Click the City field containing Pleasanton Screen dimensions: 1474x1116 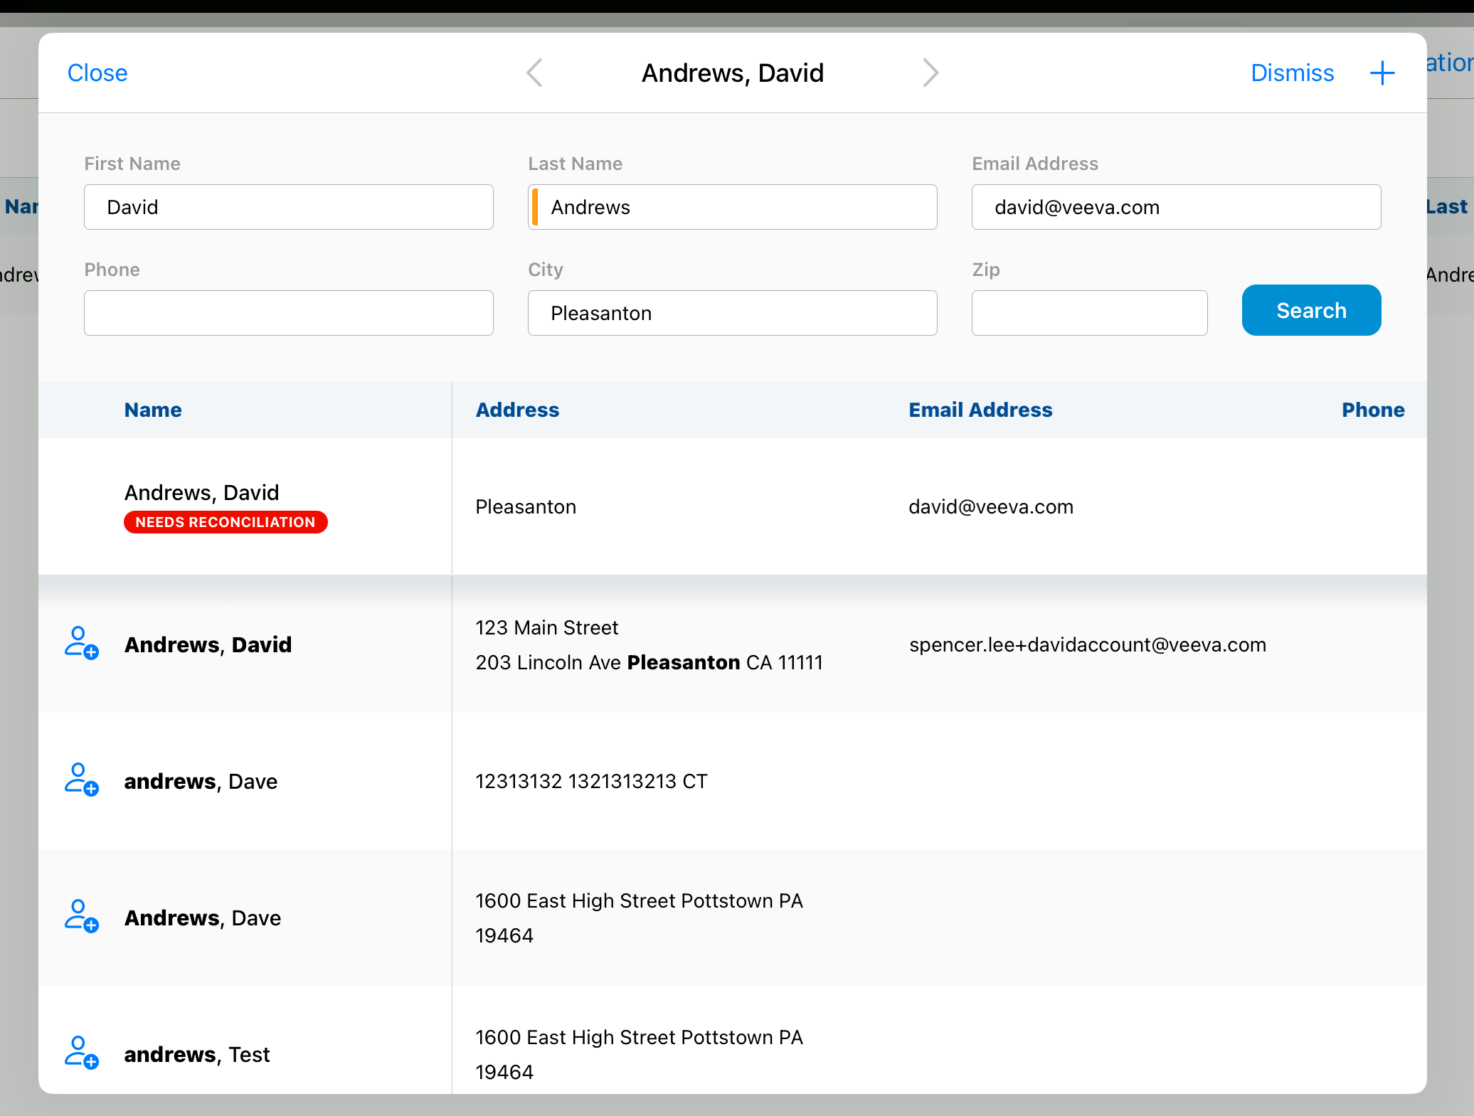pos(733,313)
